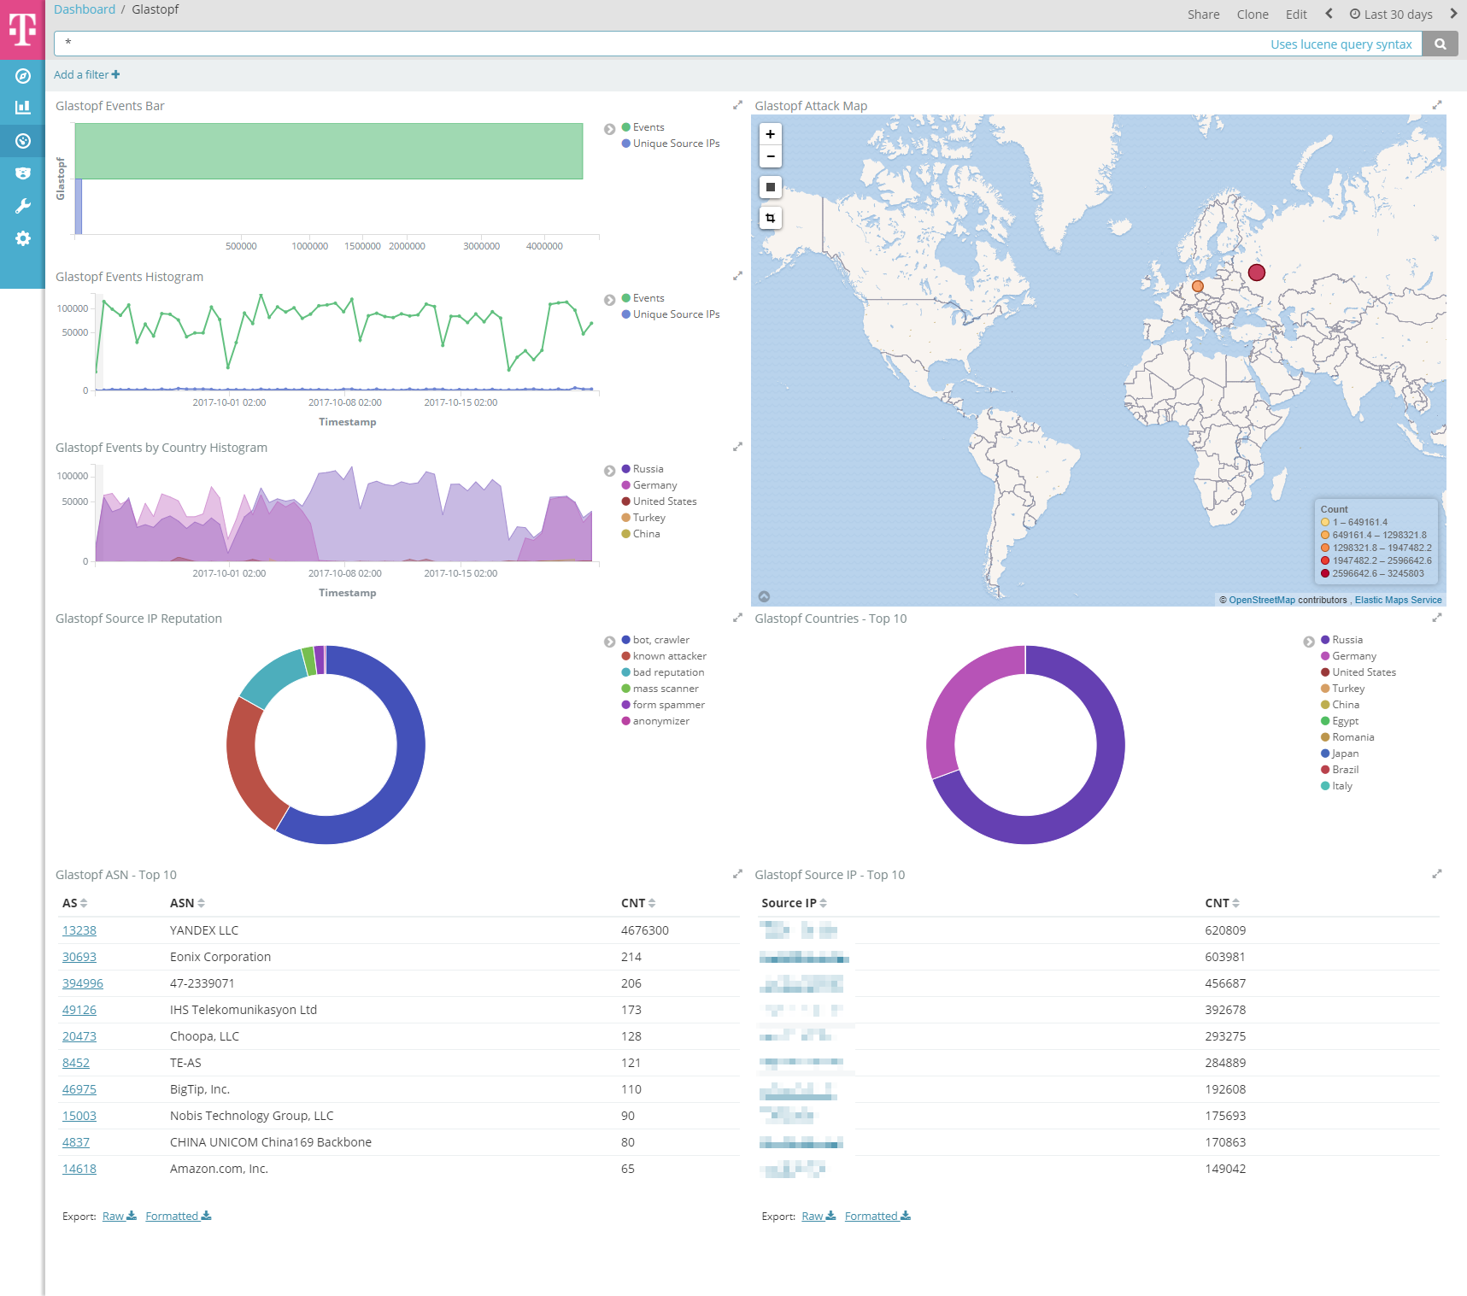Open the Share menu
The height and width of the screenshot is (1296, 1467).
(1203, 15)
